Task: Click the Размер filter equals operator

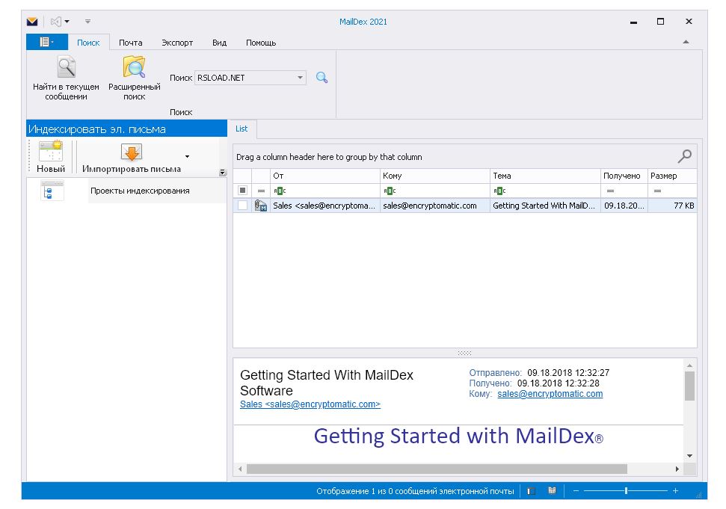Action: (657, 191)
